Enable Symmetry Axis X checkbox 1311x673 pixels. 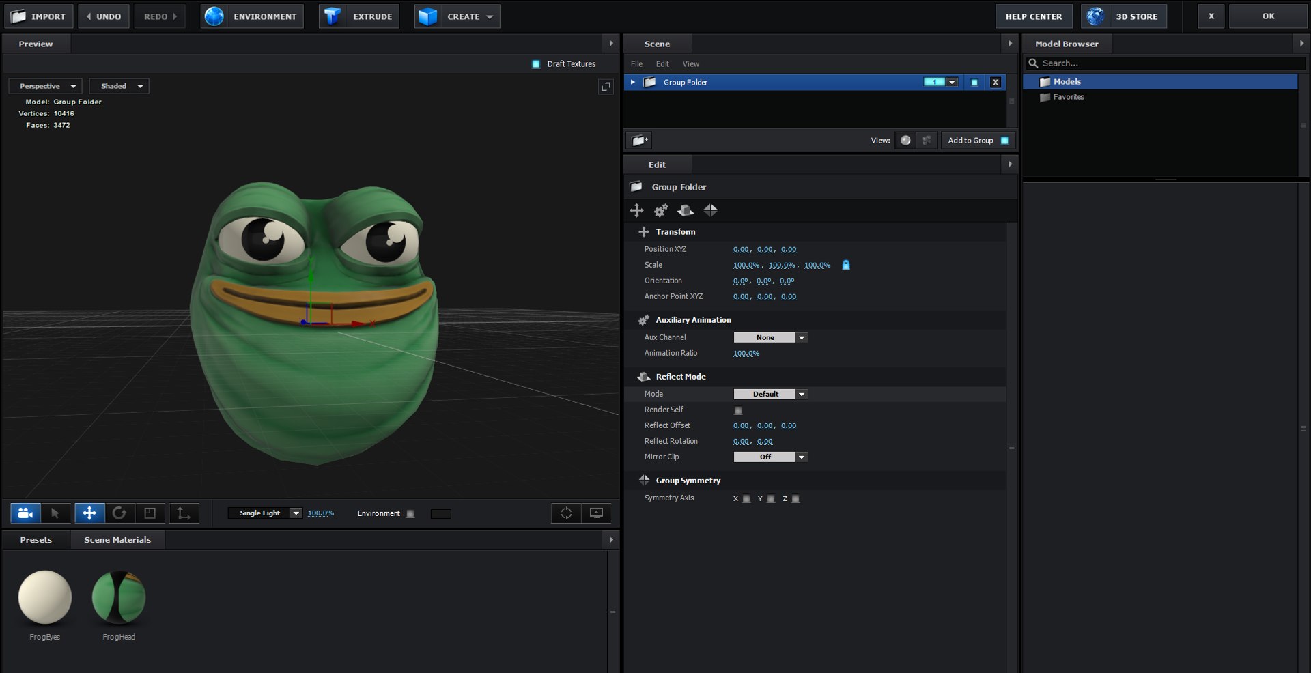pos(747,499)
